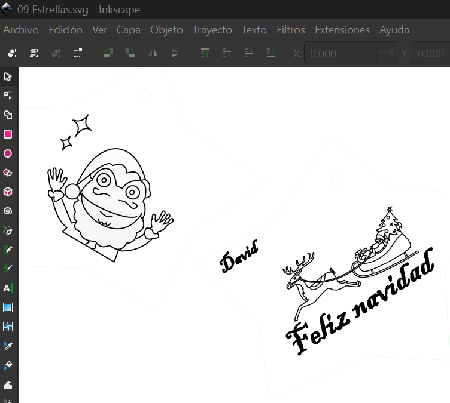450x403 pixels.
Task: Click the Flip horizontal toolbar icon
Action: pos(153,53)
